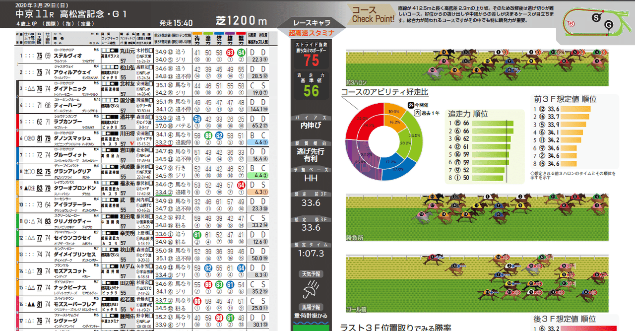Click red circled 66 in モズスーパーフレア row
The image size is (635, 331).
pos(197,301)
